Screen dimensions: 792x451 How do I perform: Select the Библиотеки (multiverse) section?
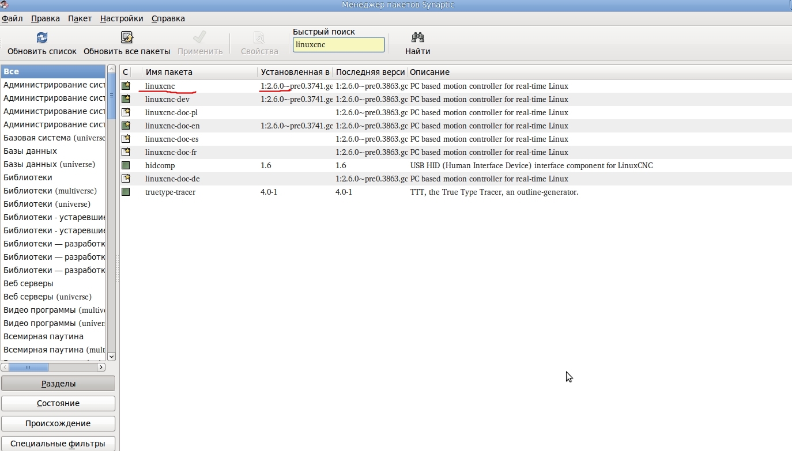coord(53,191)
